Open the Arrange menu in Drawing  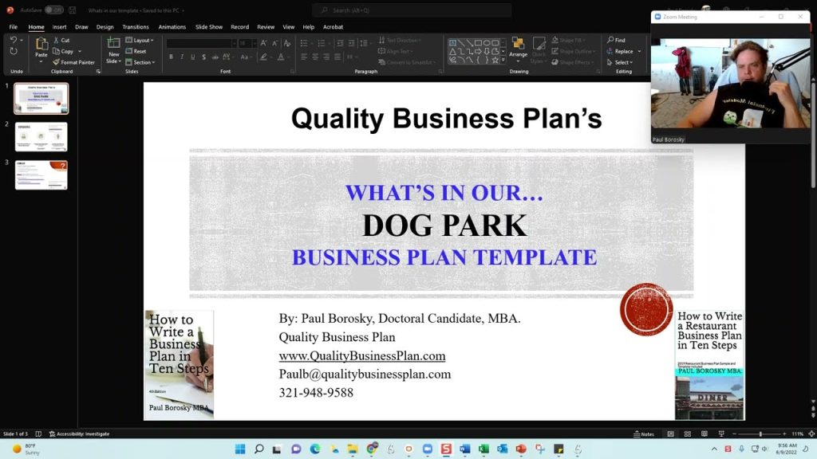tap(518, 48)
